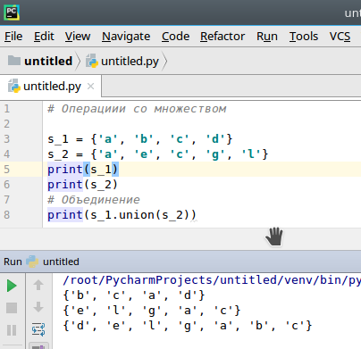
Task: Expand the chevron after untitled.py breadcrumb
Action: pyautogui.click(x=164, y=61)
